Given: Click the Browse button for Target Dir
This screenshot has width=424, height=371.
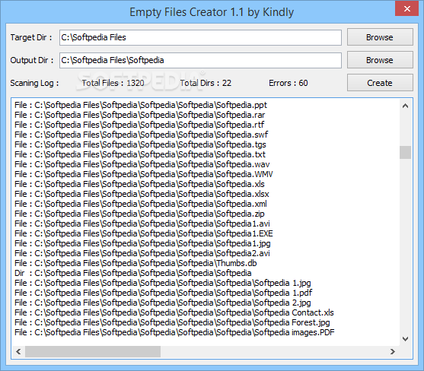Looking at the screenshot, I should 380,37.
